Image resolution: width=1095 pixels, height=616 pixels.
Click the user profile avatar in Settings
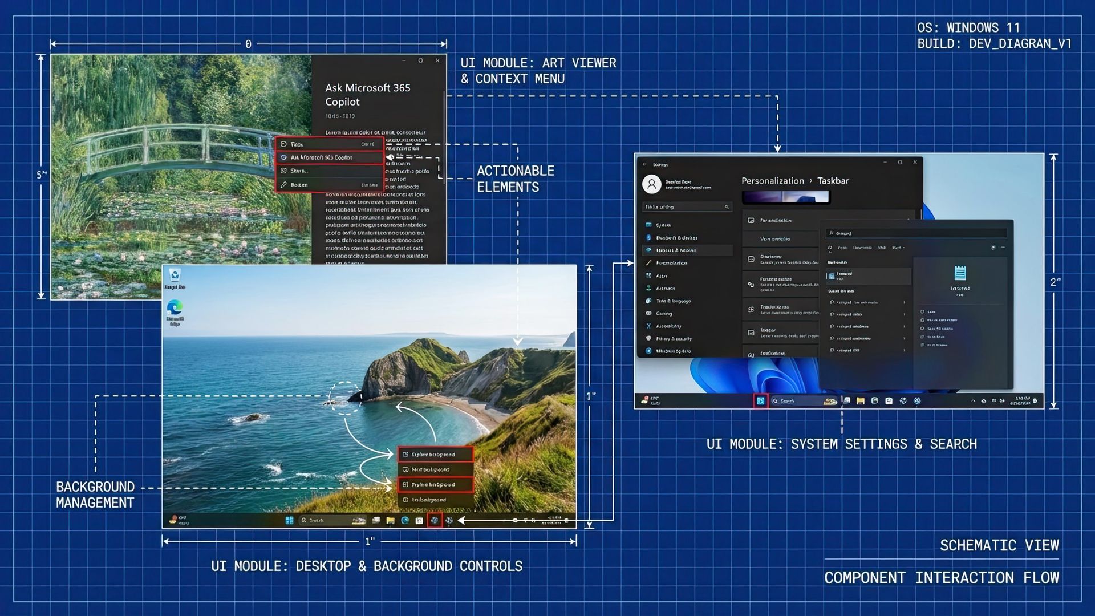(651, 184)
